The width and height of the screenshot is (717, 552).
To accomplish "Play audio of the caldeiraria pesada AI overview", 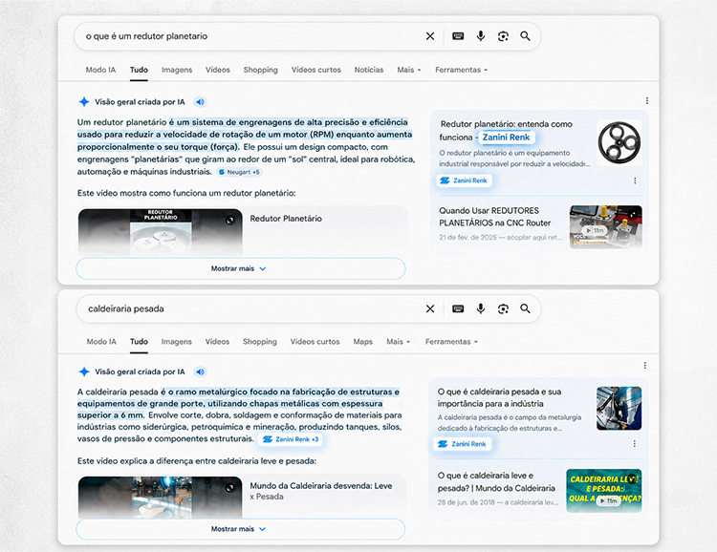I will [x=200, y=372].
